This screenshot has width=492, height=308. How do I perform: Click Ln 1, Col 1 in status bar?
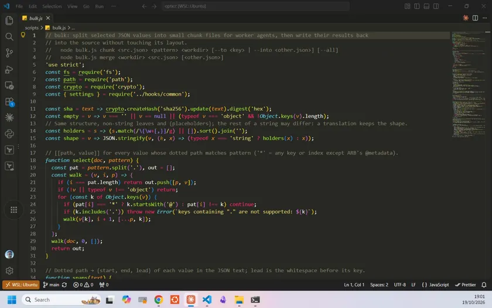point(354,285)
